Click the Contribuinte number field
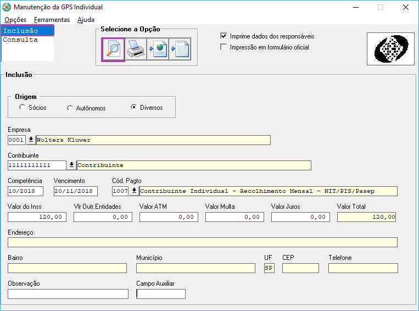This screenshot has width=419, height=311. 37,165
